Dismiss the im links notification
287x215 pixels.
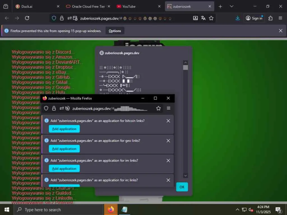(x=168, y=160)
